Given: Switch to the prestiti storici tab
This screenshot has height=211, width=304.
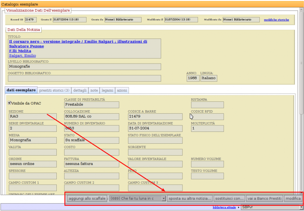Looking at the screenshot, I should point(54,90).
